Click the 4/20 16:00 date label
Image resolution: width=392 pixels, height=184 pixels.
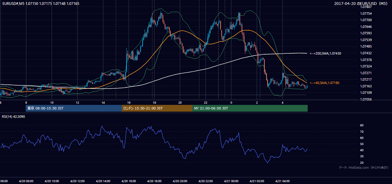pyautogui.click(x=129, y=181)
